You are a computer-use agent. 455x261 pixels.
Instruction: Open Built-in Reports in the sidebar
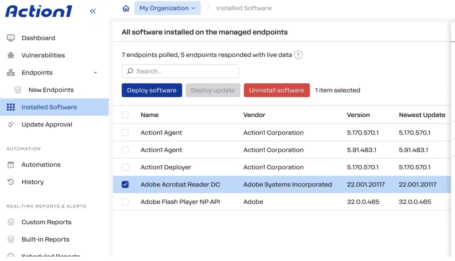click(x=46, y=240)
